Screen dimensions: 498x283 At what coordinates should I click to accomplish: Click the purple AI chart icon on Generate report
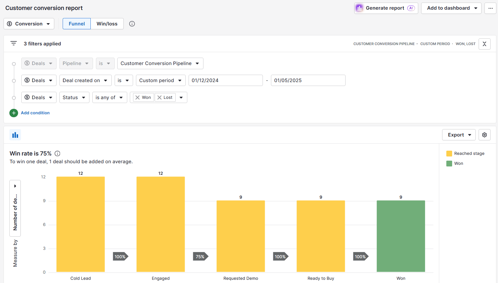[359, 8]
